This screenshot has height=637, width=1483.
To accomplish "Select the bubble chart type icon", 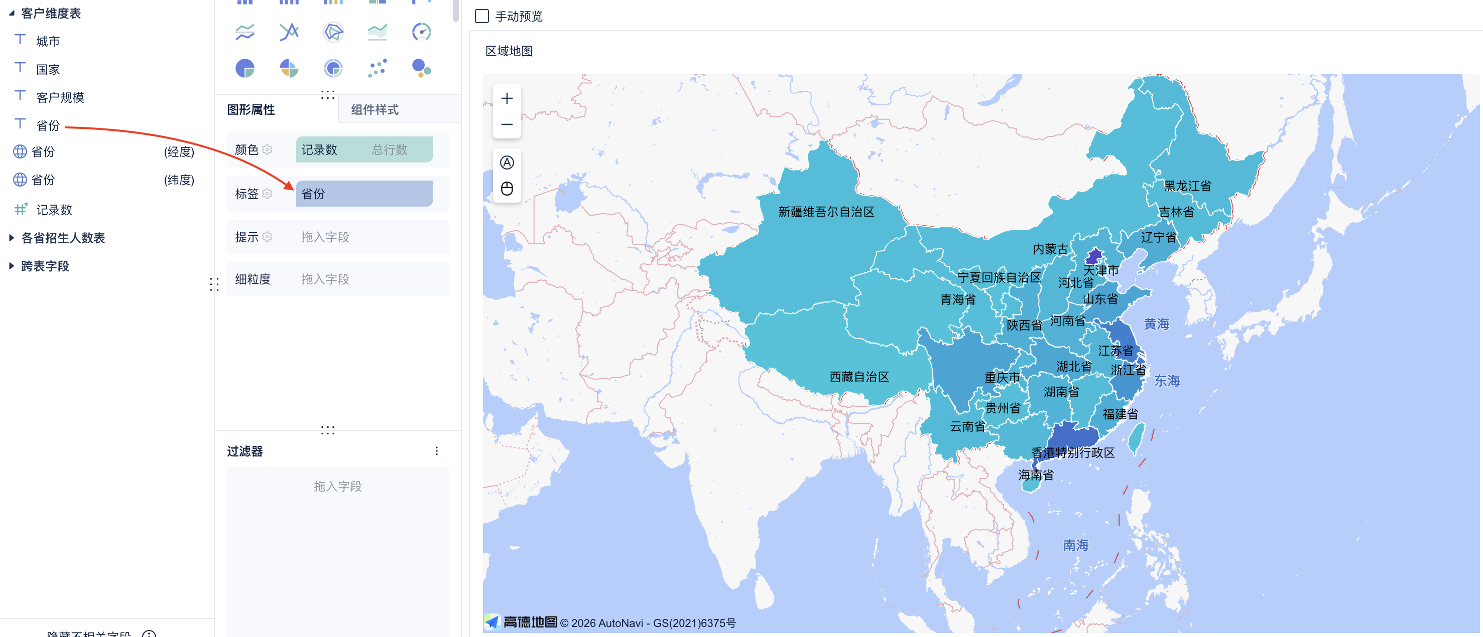I will 421,69.
